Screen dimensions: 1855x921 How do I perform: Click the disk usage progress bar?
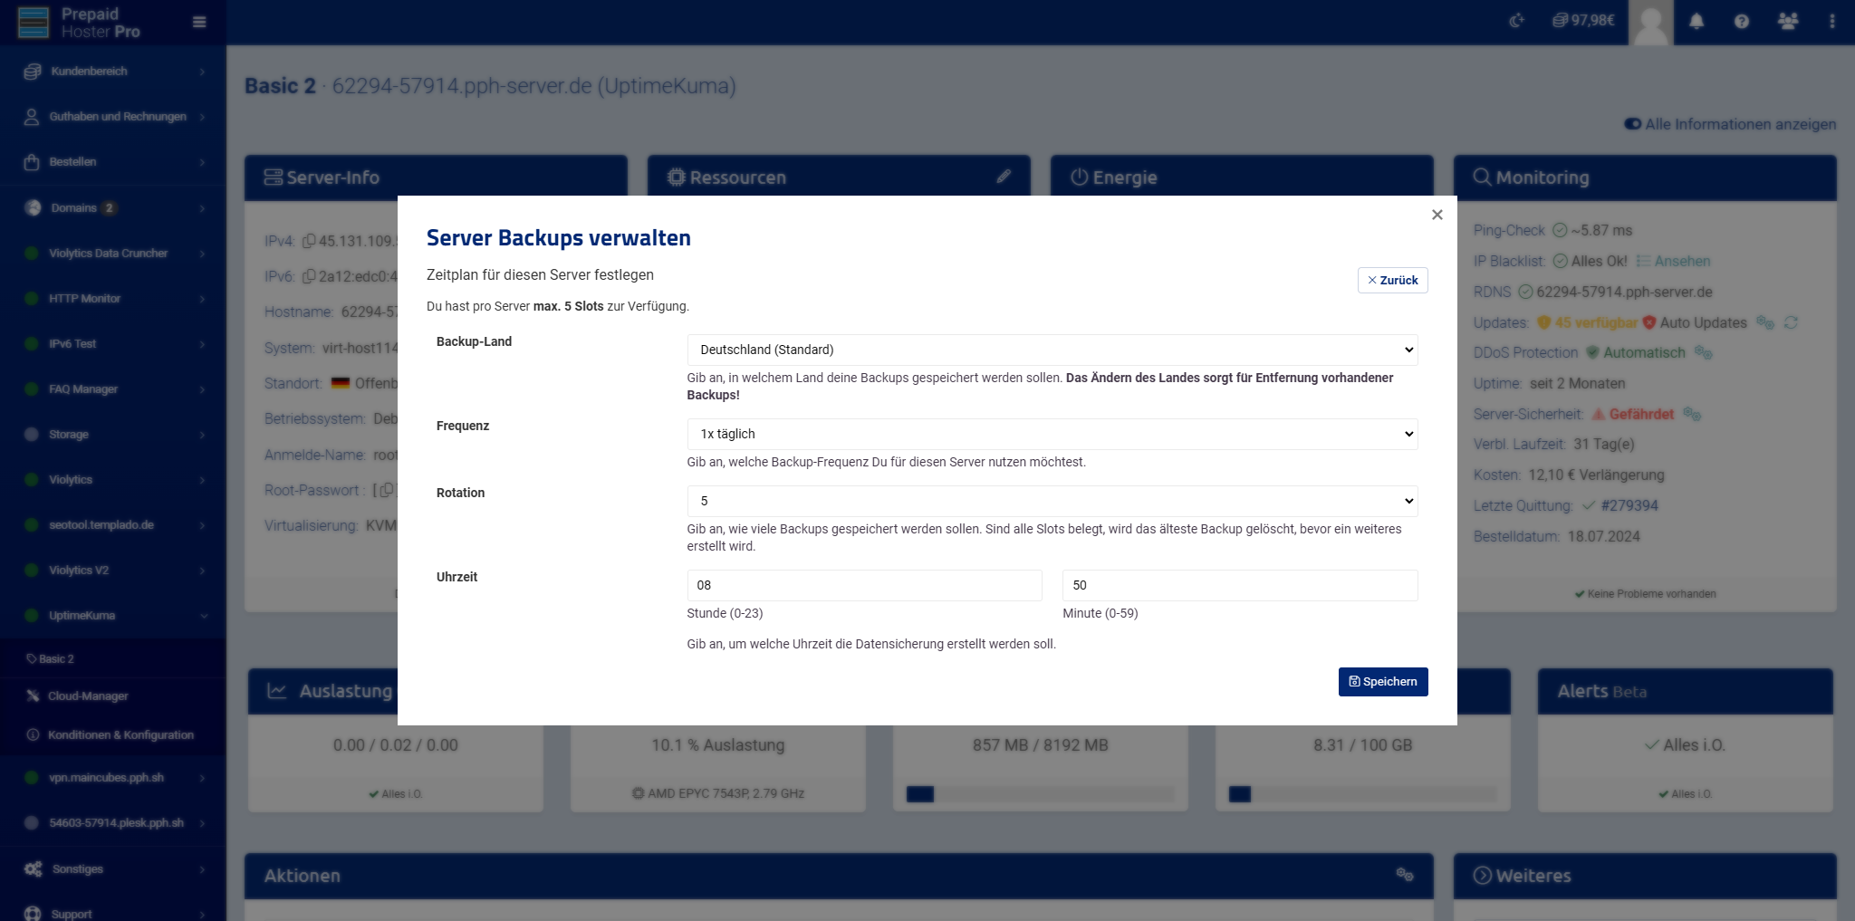[1362, 794]
